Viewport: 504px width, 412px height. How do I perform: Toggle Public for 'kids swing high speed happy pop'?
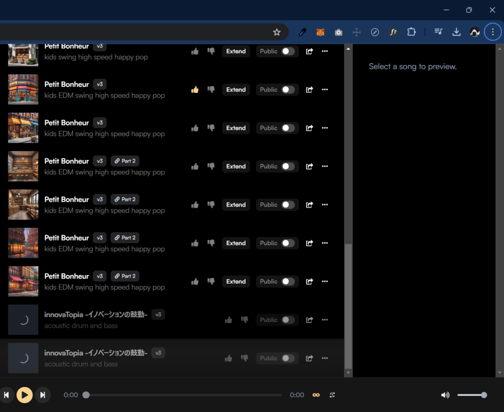pos(288,51)
